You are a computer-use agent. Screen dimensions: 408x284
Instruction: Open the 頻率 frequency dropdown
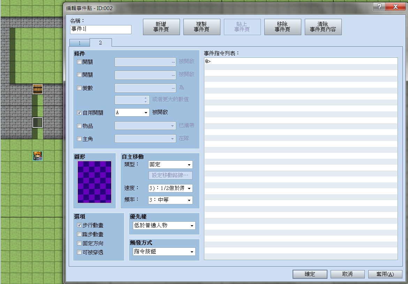[171, 200]
